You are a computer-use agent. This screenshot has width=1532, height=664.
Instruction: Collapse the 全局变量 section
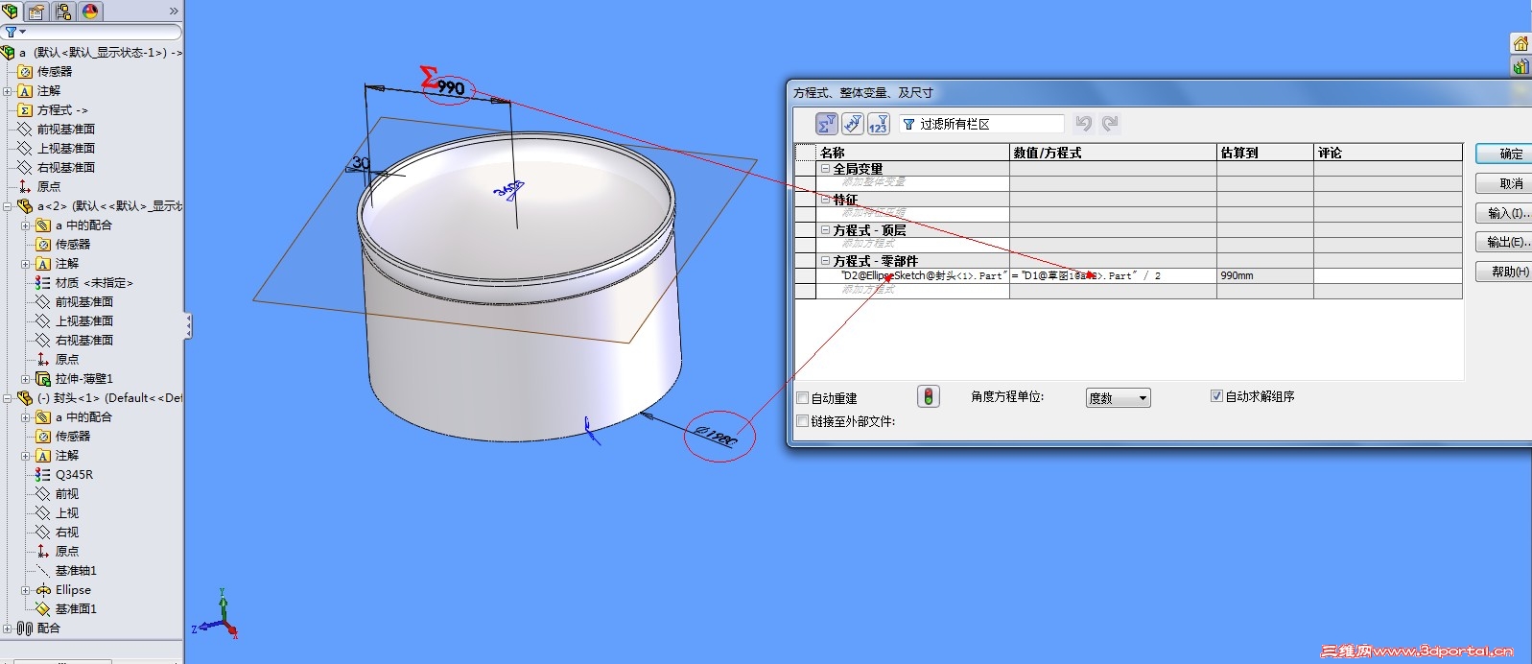tap(825, 168)
